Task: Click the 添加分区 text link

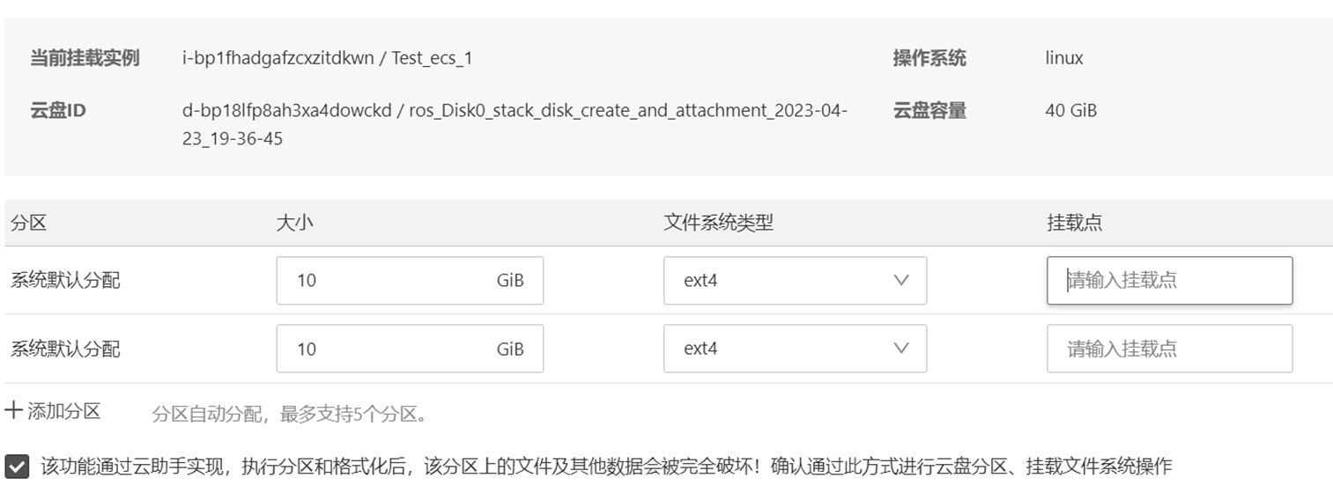Action: coord(64,411)
